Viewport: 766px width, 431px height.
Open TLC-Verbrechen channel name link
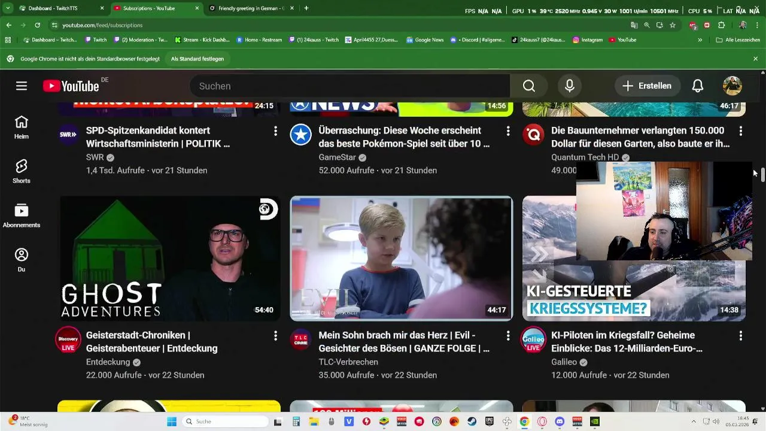(348, 362)
